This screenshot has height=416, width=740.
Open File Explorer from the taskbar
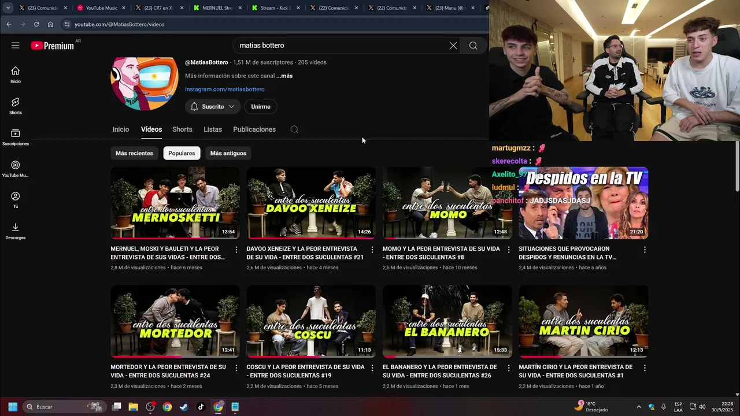tap(134, 407)
